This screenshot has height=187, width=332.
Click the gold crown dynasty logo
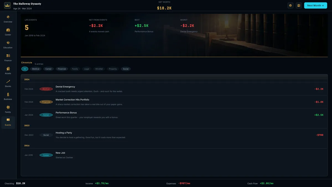pos(7,6)
